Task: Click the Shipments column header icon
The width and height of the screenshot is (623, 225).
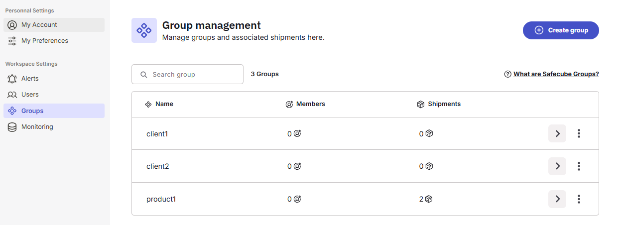Action: pyautogui.click(x=421, y=105)
